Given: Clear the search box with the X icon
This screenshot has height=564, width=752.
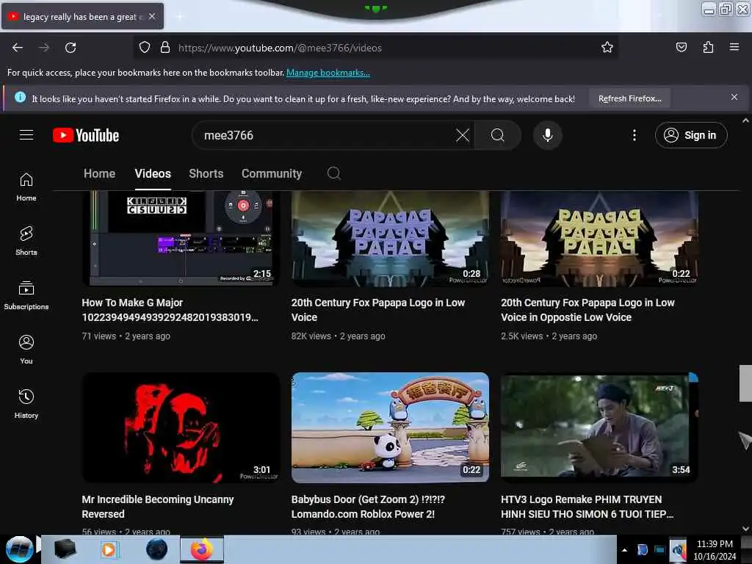Looking at the screenshot, I should click(463, 135).
